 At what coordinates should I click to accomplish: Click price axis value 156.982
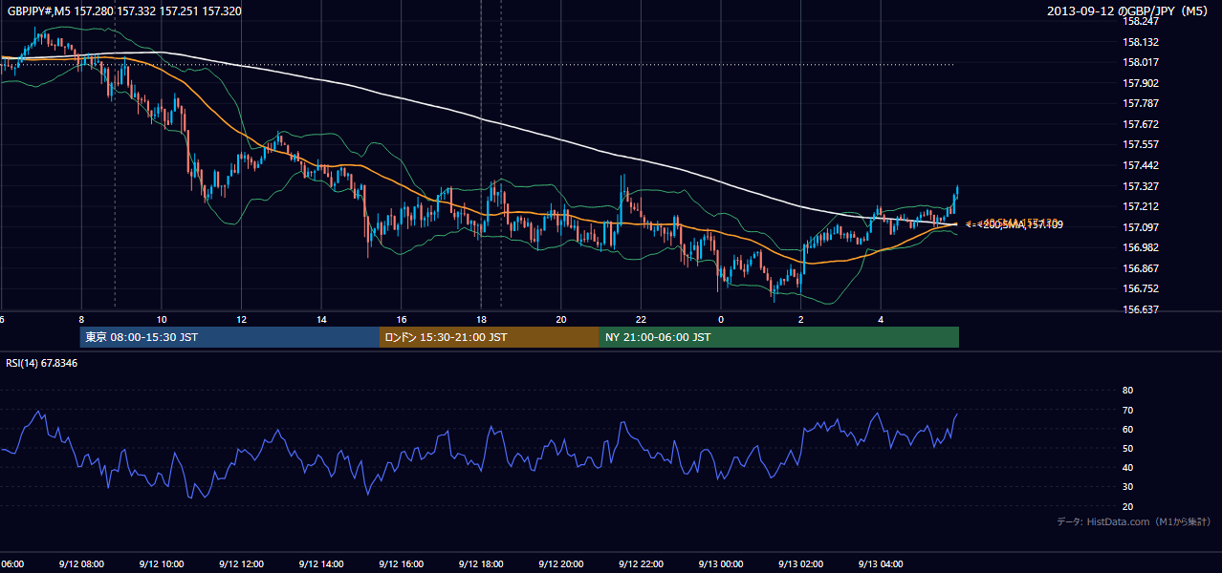pos(1142,247)
